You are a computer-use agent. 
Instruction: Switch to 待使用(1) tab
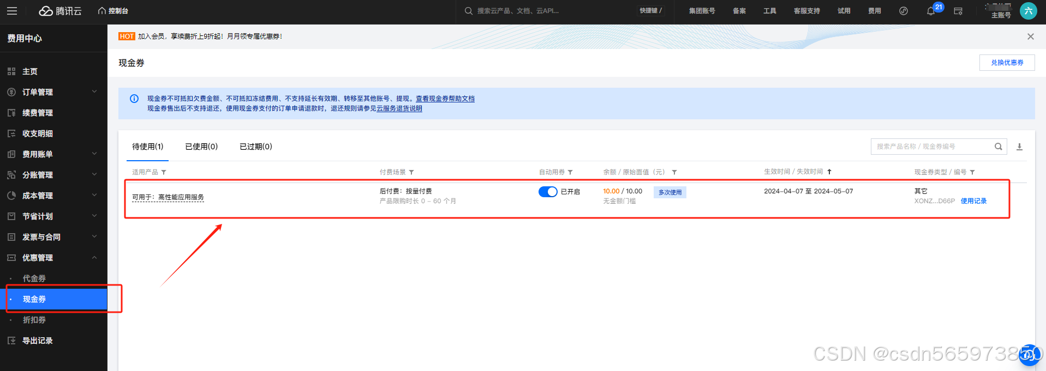(148, 147)
